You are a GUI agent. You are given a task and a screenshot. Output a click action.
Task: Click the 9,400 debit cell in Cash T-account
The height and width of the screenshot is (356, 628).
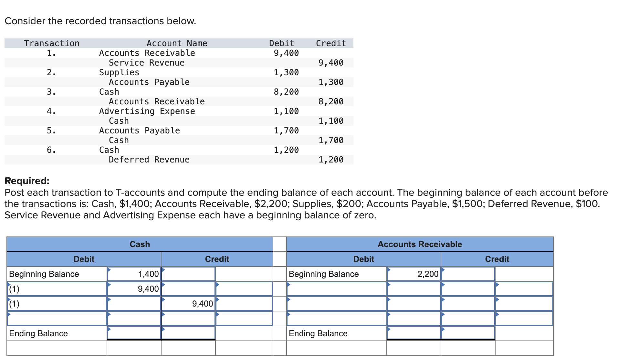coord(134,289)
